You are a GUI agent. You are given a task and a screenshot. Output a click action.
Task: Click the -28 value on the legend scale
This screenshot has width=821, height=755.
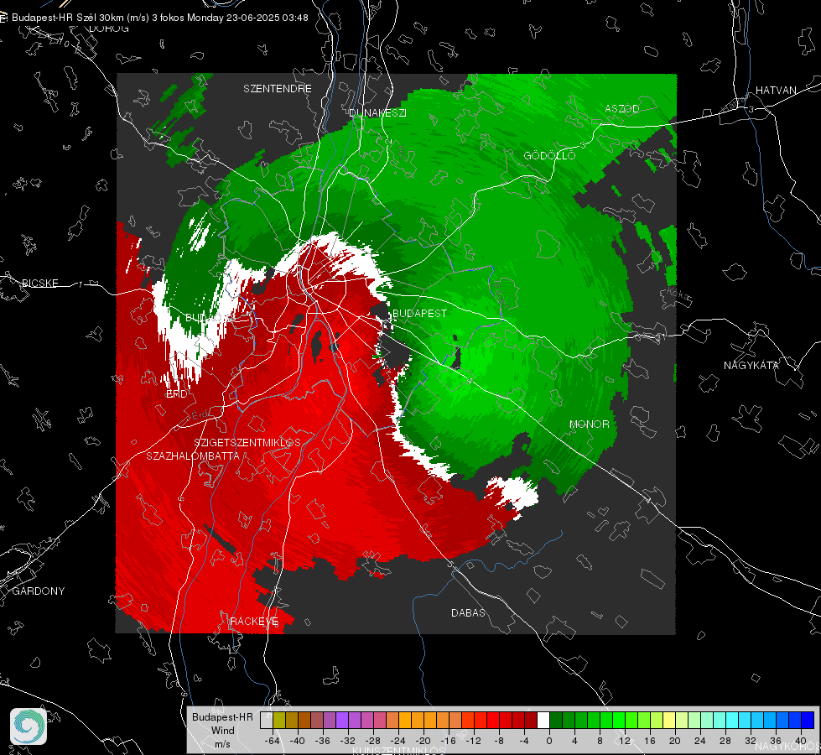(x=373, y=741)
